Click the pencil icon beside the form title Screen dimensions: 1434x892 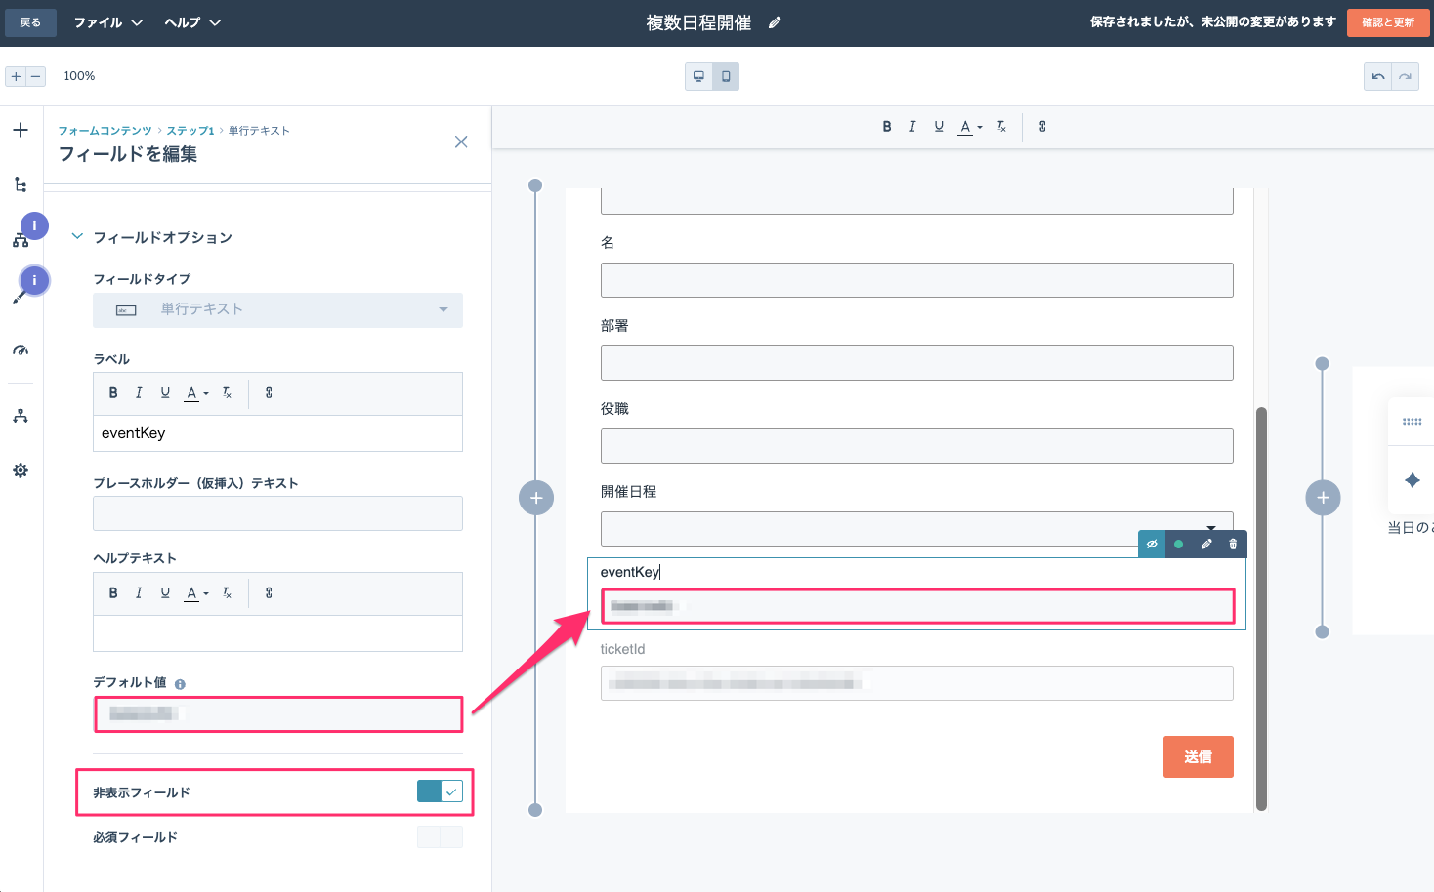(x=775, y=22)
